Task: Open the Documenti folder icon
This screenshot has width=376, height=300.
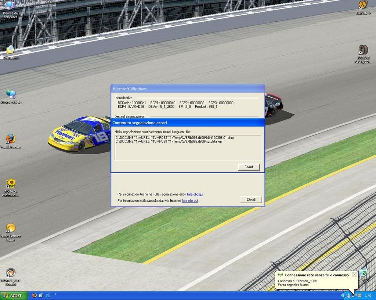Action: (10, 50)
